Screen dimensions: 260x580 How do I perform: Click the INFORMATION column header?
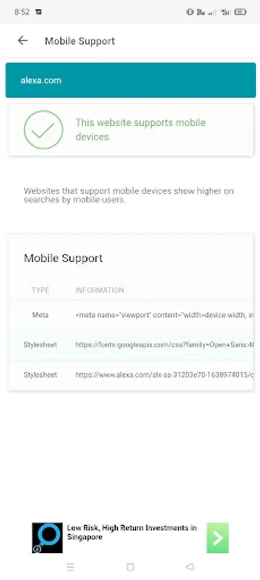coord(100,290)
